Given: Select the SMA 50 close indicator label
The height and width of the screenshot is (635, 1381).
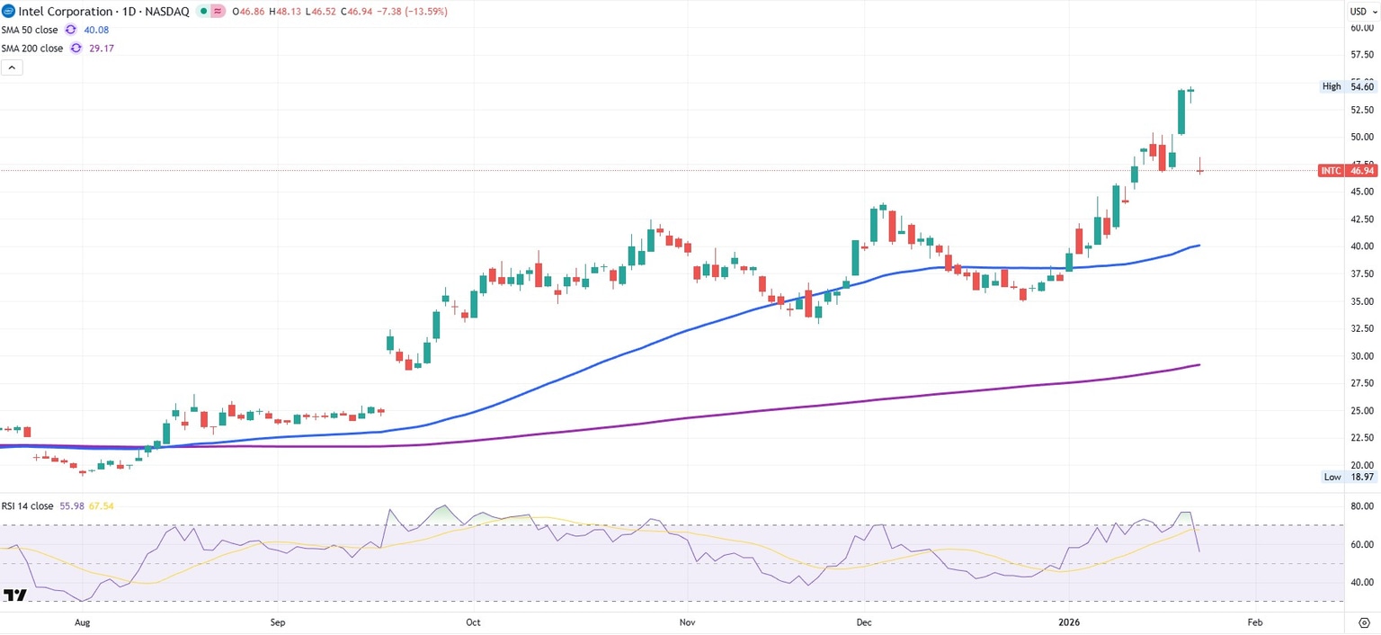Looking at the screenshot, I should (30, 30).
